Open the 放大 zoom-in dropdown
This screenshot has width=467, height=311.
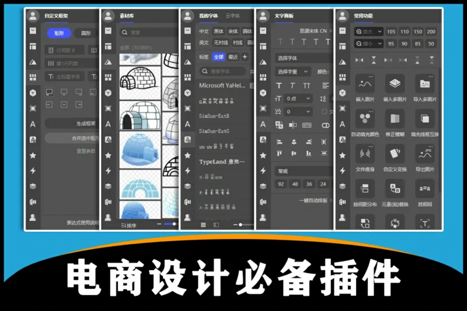coord(369,32)
